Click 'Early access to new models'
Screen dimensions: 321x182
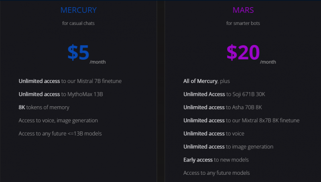(x=216, y=160)
